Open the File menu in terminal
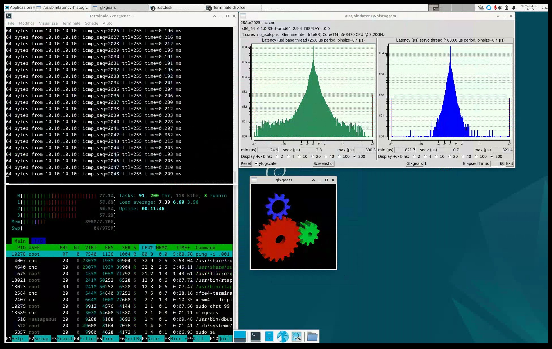This screenshot has width=552, height=349. (x=11, y=23)
